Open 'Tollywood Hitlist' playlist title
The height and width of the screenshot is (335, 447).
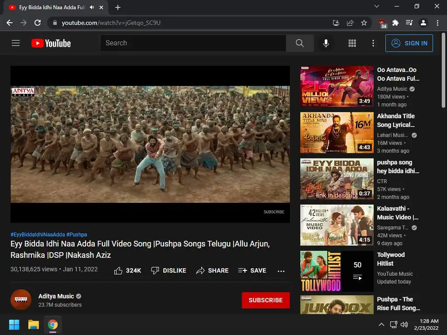391,259
